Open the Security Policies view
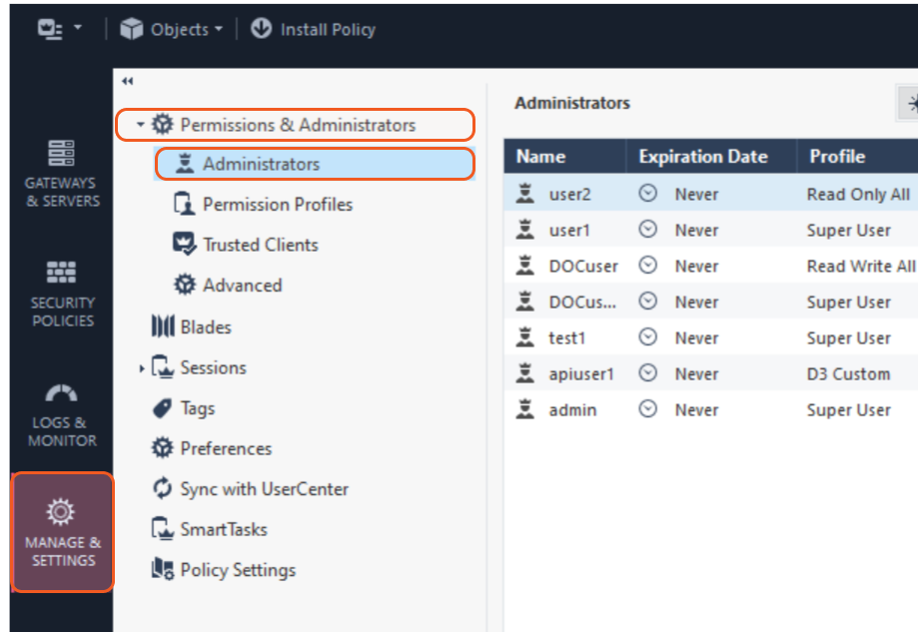Screen dimensions: 918x632 coord(62,293)
